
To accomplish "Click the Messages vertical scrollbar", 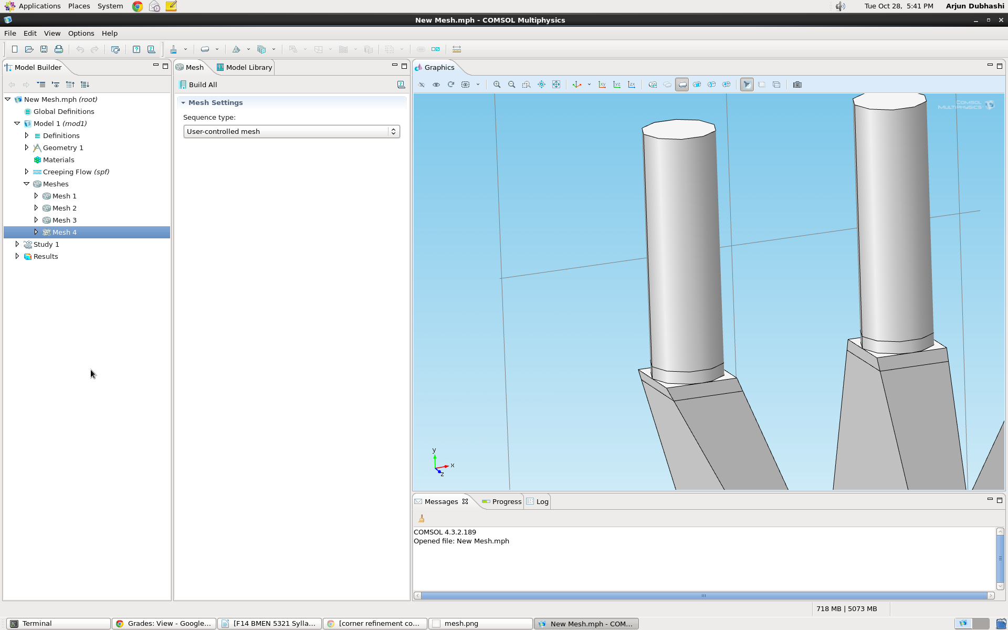I will (x=1000, y=559).
